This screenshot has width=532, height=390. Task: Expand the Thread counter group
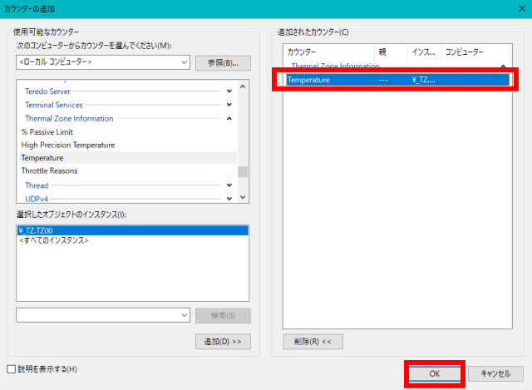229,185
